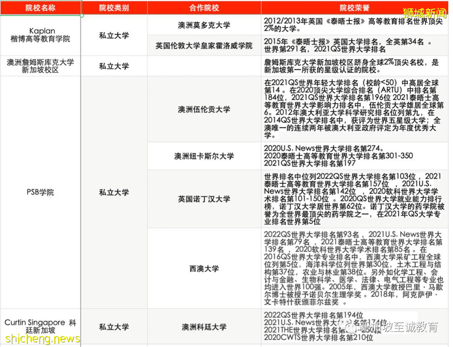Click the 澳洲莫多克大学 partner cell
The width and height of the screenshot is (453, 347).
[x=204, y=25]
